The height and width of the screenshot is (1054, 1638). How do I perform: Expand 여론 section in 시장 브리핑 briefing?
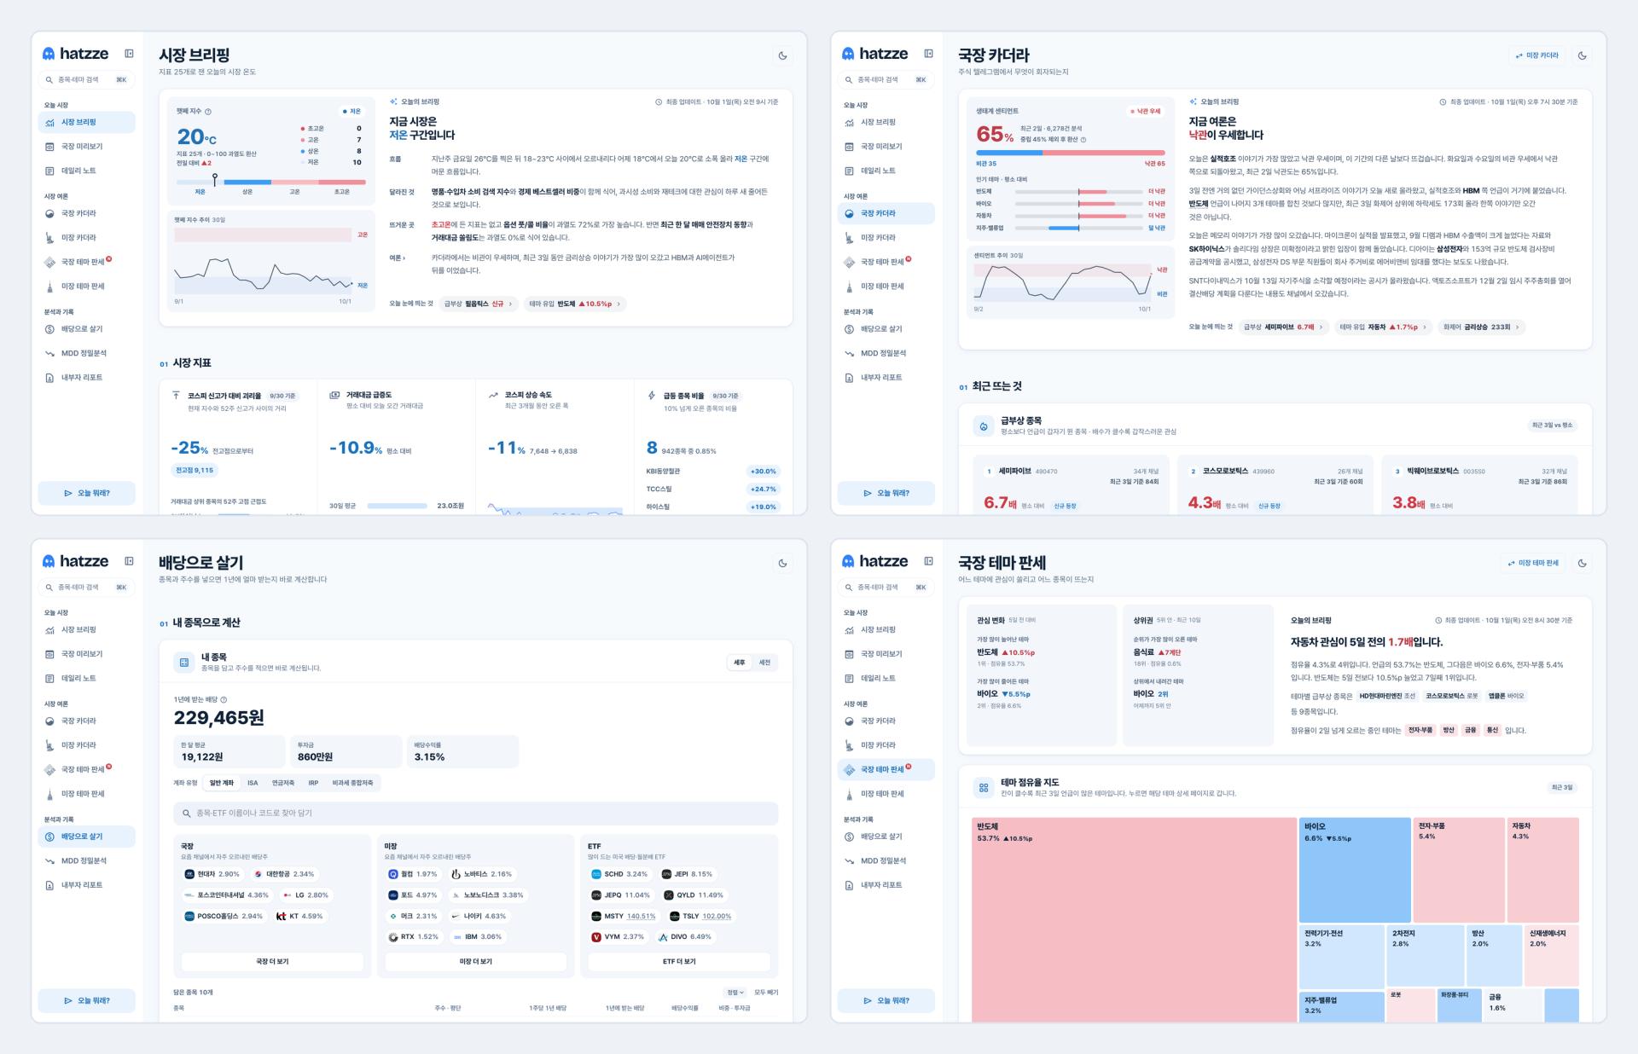398,258
